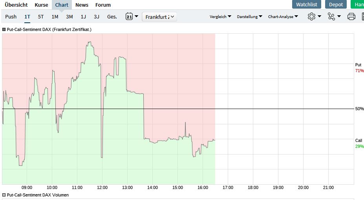Viewport: 364px width, 200px height.
Task: Click the 50% axis label
Action: [359, 109]
